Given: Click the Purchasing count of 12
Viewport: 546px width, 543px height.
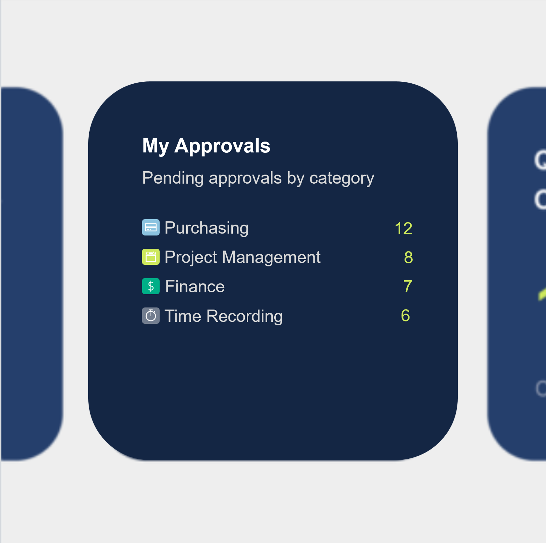Looking at the screenshot, I should tap(403, 228).
